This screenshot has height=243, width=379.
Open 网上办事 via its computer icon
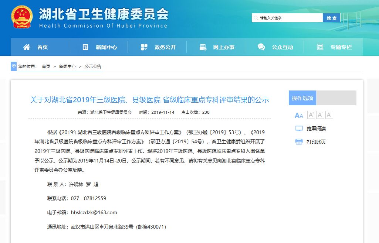tap(202, 47)
